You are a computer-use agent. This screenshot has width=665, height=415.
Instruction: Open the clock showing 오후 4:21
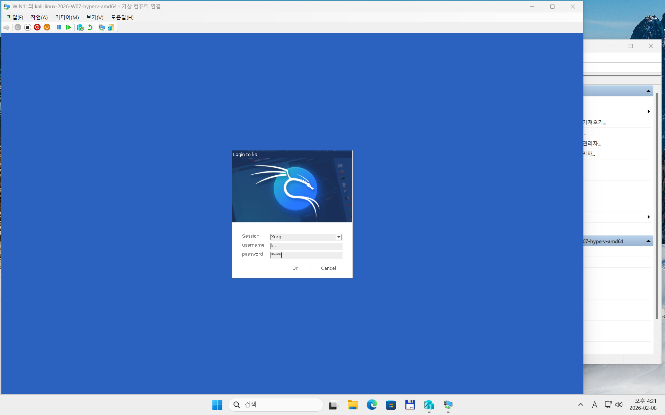point(643,405)
